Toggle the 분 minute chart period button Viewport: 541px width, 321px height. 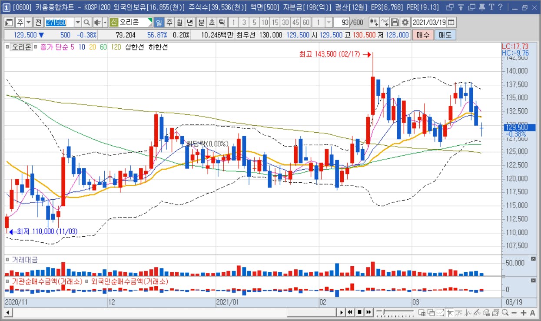(x=201, y=22)
